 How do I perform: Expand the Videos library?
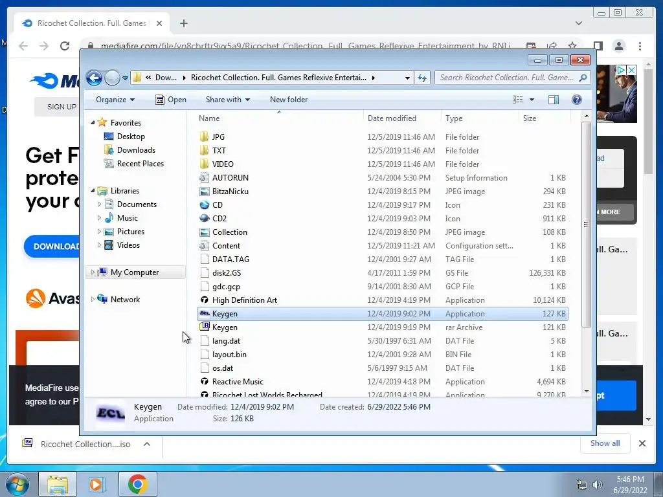click(x=99, y=245)
